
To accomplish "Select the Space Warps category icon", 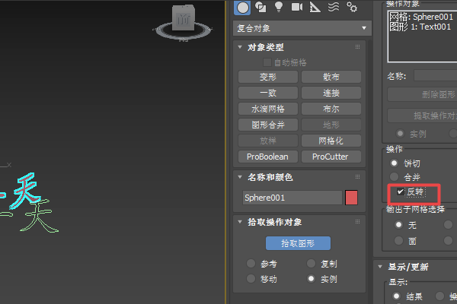I will pyautogui.click(x=334, y=7).
